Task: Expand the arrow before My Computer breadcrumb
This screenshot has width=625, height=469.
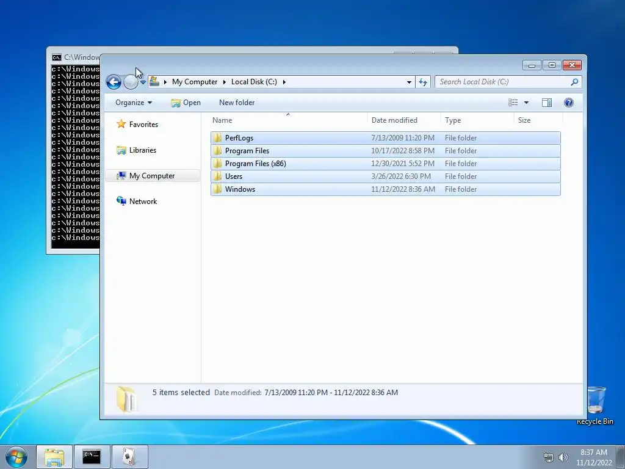Action: 165,82
